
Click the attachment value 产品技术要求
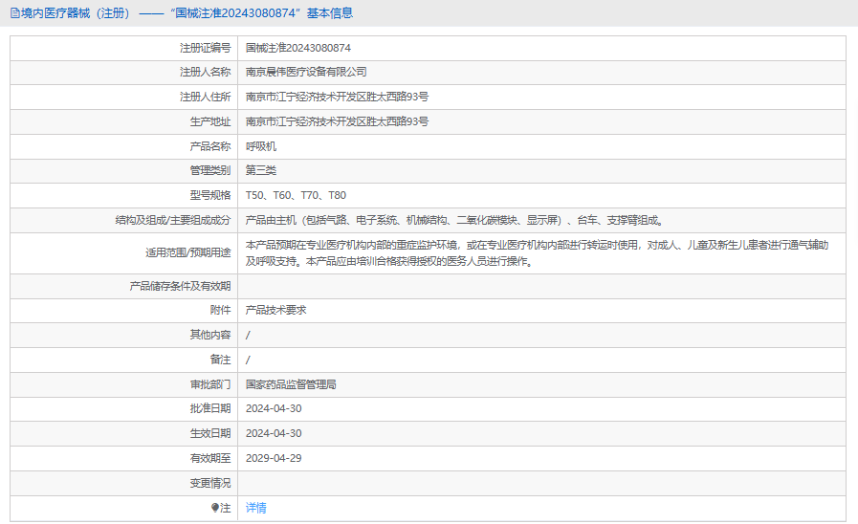(x=275, y=310)
